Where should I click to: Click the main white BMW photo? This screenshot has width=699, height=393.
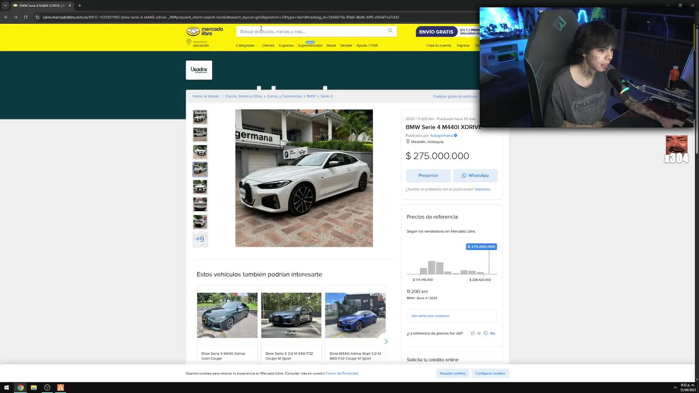304,178
